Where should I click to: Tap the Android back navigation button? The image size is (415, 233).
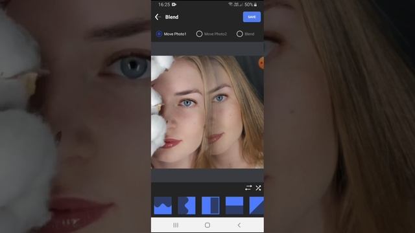coord(239,225)
